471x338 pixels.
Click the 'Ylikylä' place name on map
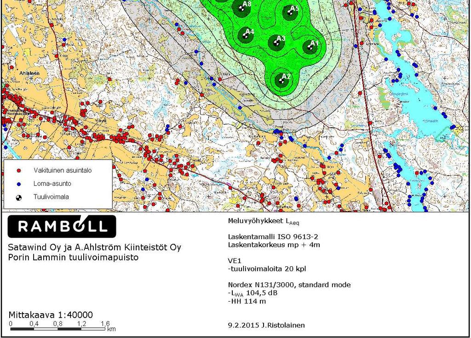(x=101, y=120)
